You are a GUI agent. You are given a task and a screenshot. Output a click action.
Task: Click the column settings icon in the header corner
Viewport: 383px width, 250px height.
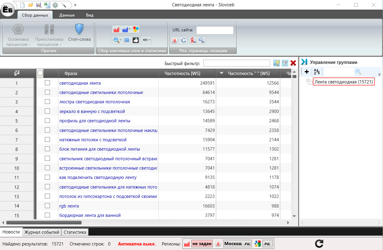(17, 73)
